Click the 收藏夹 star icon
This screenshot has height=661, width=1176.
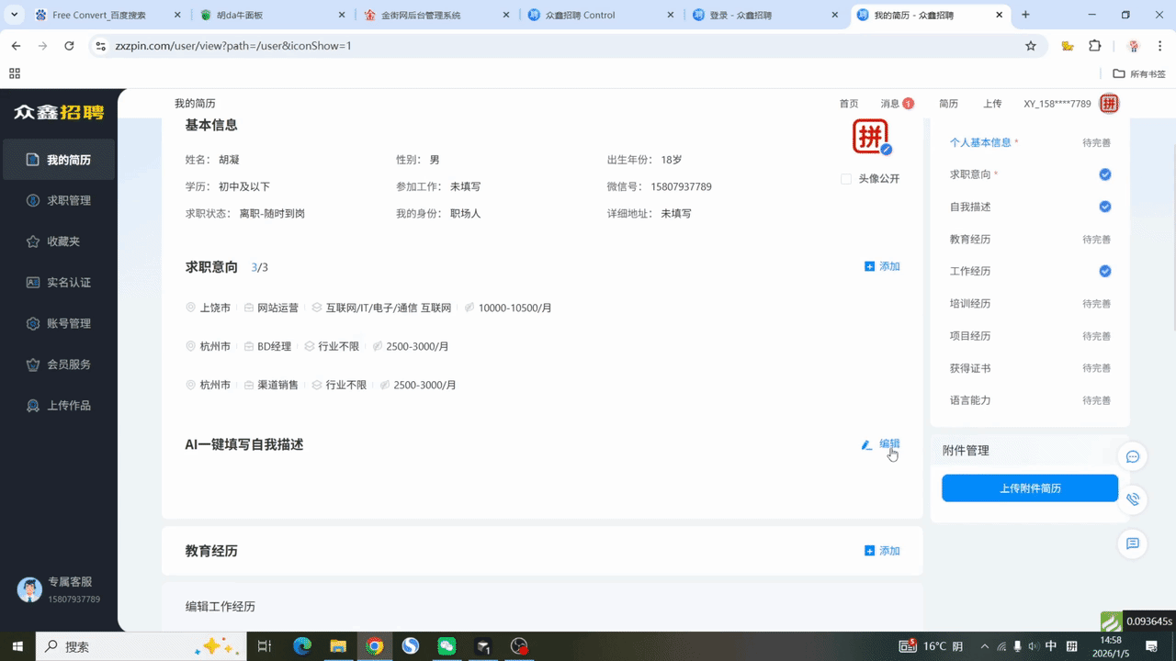tap(32, 241)
